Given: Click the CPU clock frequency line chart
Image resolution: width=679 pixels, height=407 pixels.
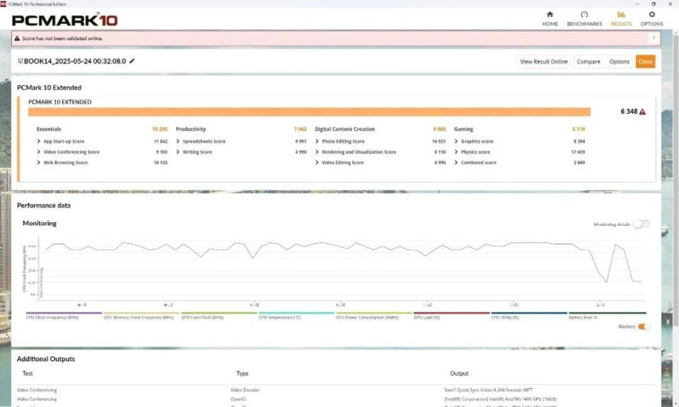Looking at the screenshot, I should [x=342, y=269].
